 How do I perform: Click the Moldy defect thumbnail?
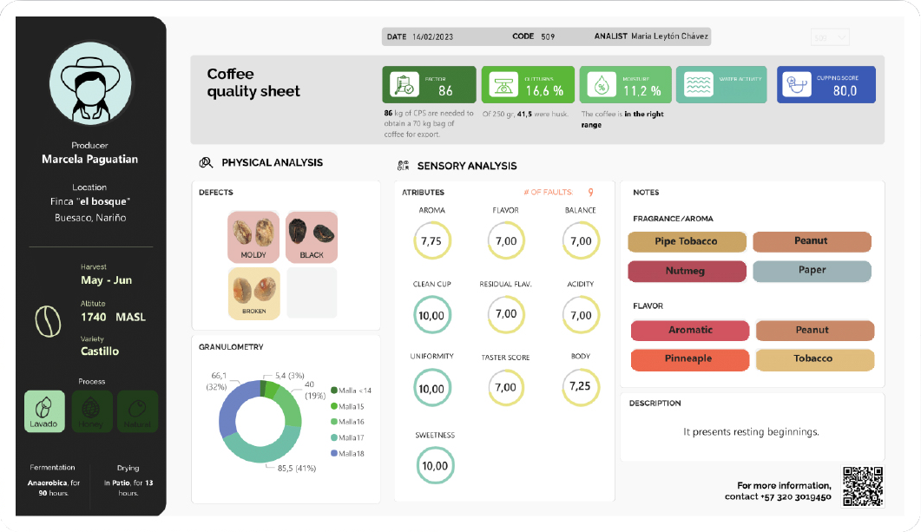tap(253, 237)
